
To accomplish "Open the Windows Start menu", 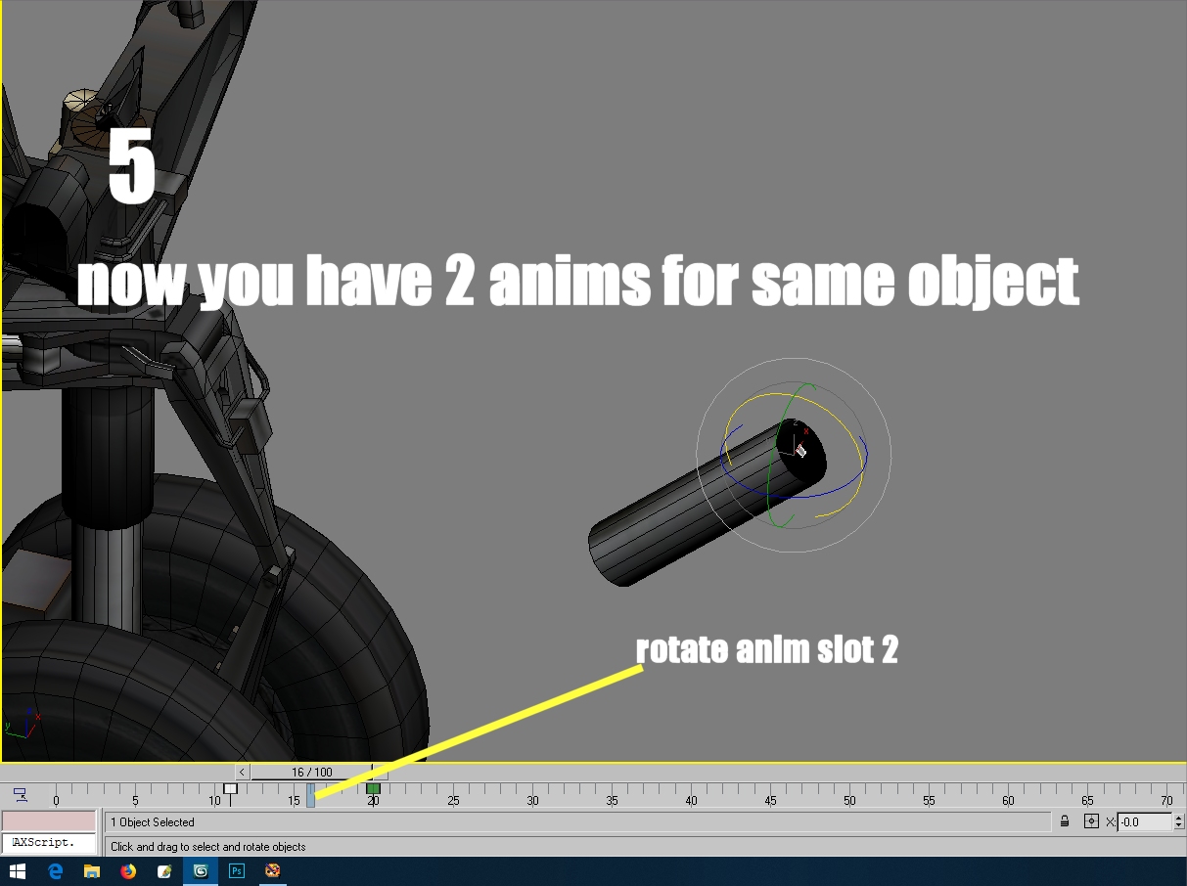I will pos(17,870).
